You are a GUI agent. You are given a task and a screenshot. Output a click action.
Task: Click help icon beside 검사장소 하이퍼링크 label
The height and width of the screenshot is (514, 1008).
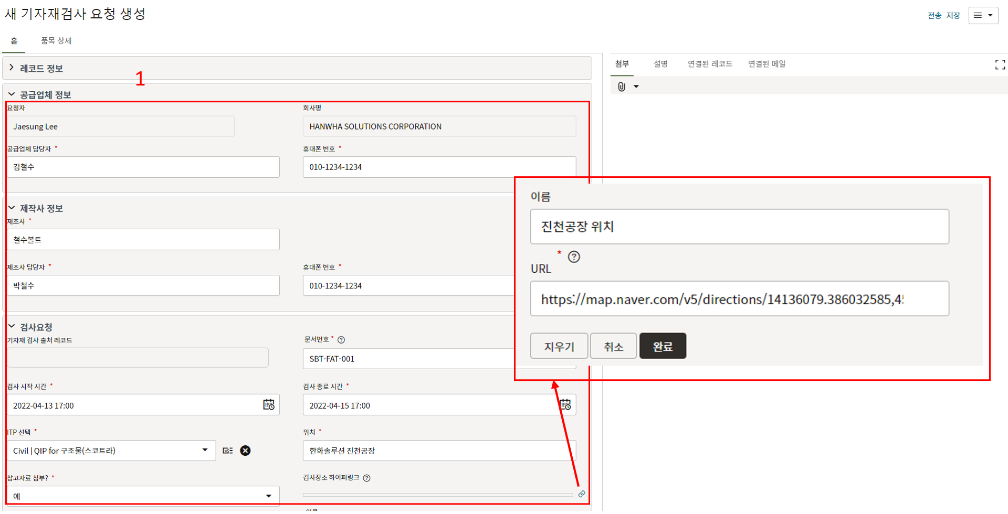367,478
